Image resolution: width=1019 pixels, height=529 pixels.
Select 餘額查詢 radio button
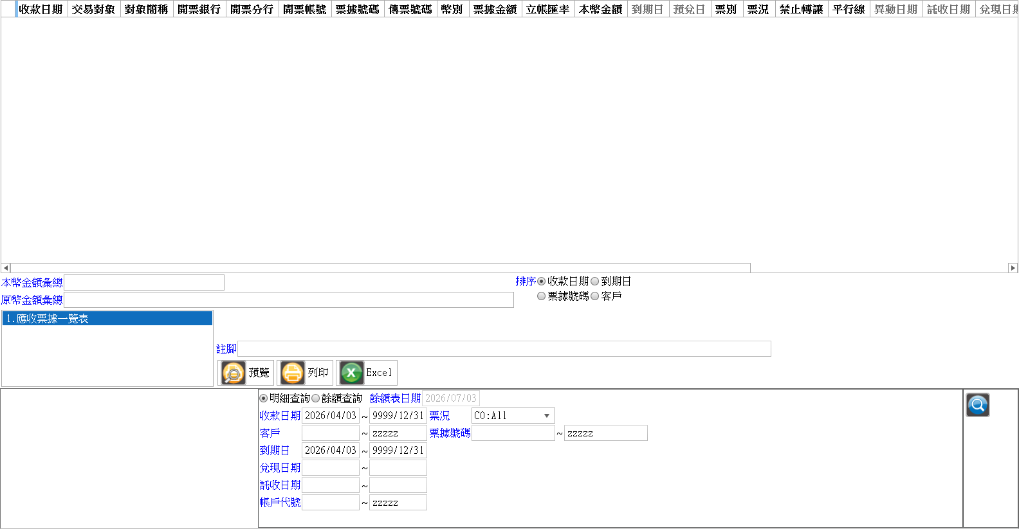click(x=315, y=399)
